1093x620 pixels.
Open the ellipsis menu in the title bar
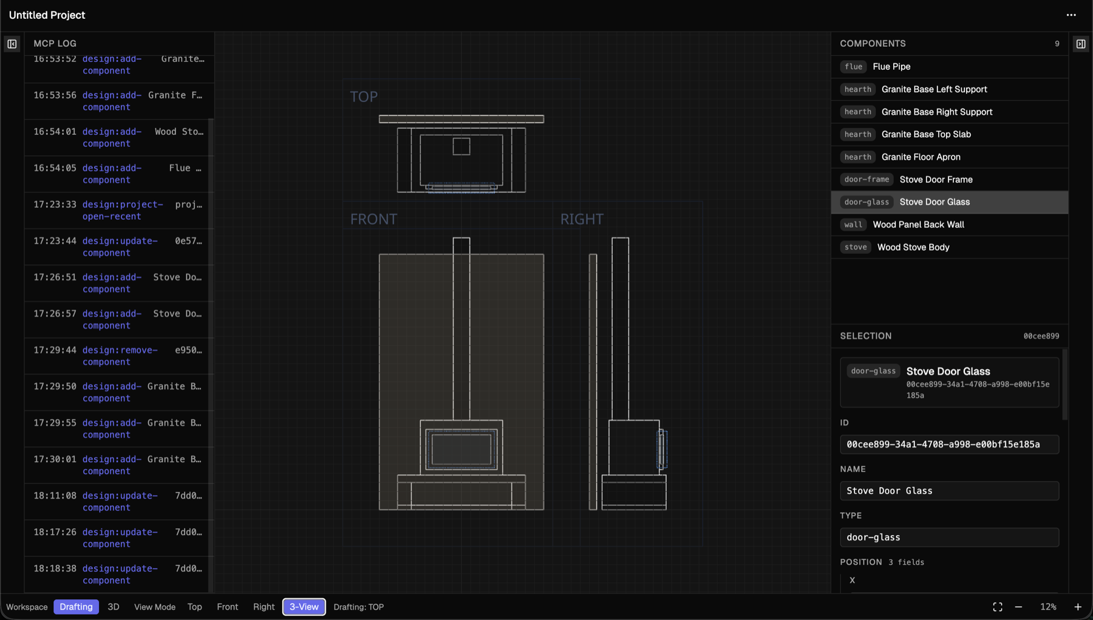click(1071, 15)
